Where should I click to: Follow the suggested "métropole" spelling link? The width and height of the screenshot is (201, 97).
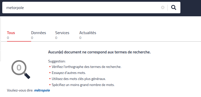click(42, 90)
